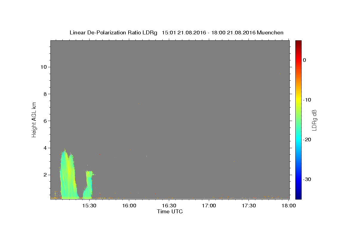Click the height tick label 2
The image size is (358, 239).
click(45, 175)
